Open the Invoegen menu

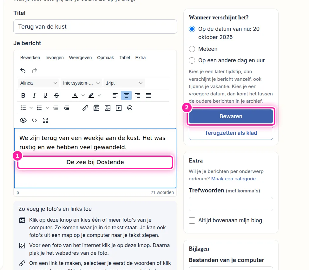coord(55,58)
